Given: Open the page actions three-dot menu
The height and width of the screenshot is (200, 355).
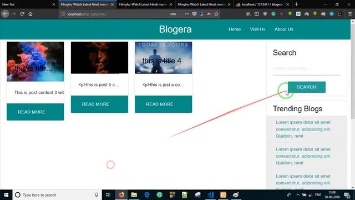Looking at the screenshot, I should click(x=187, y=14).
